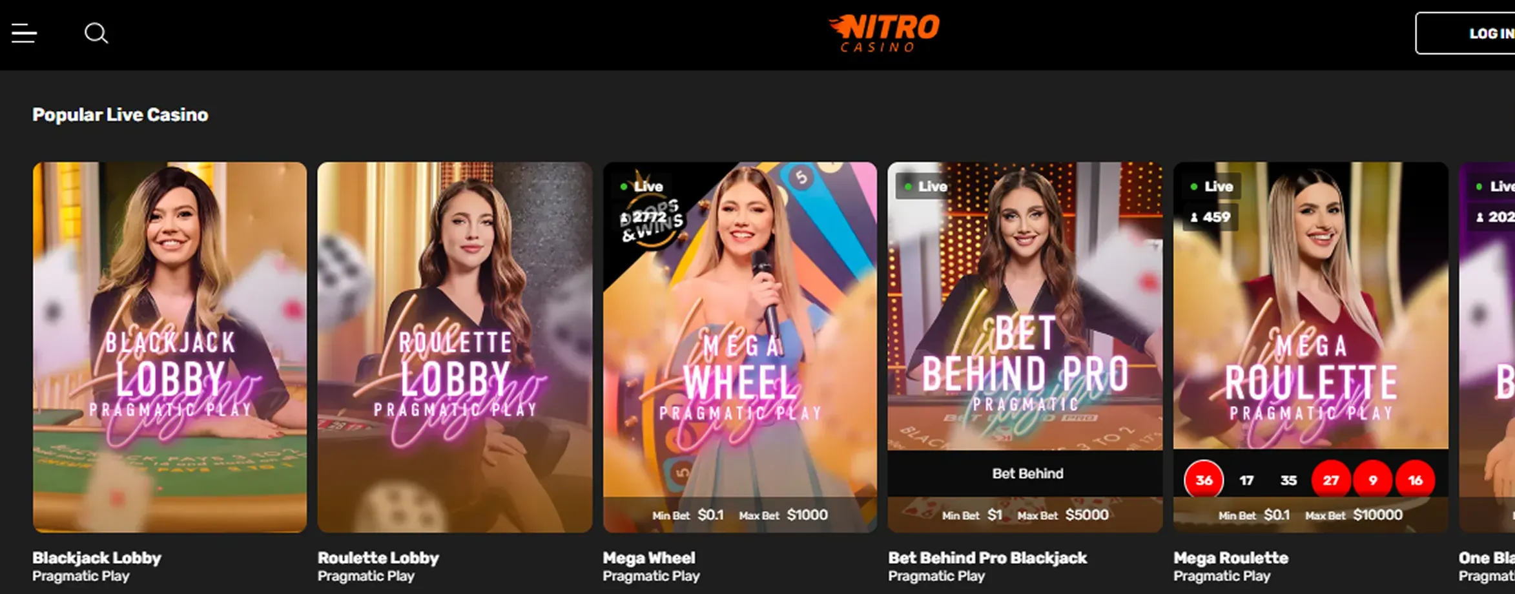Click the Live badge on Mega Wheel
The height and width of the screenshot is (594, 1515).
pos(641,187)
